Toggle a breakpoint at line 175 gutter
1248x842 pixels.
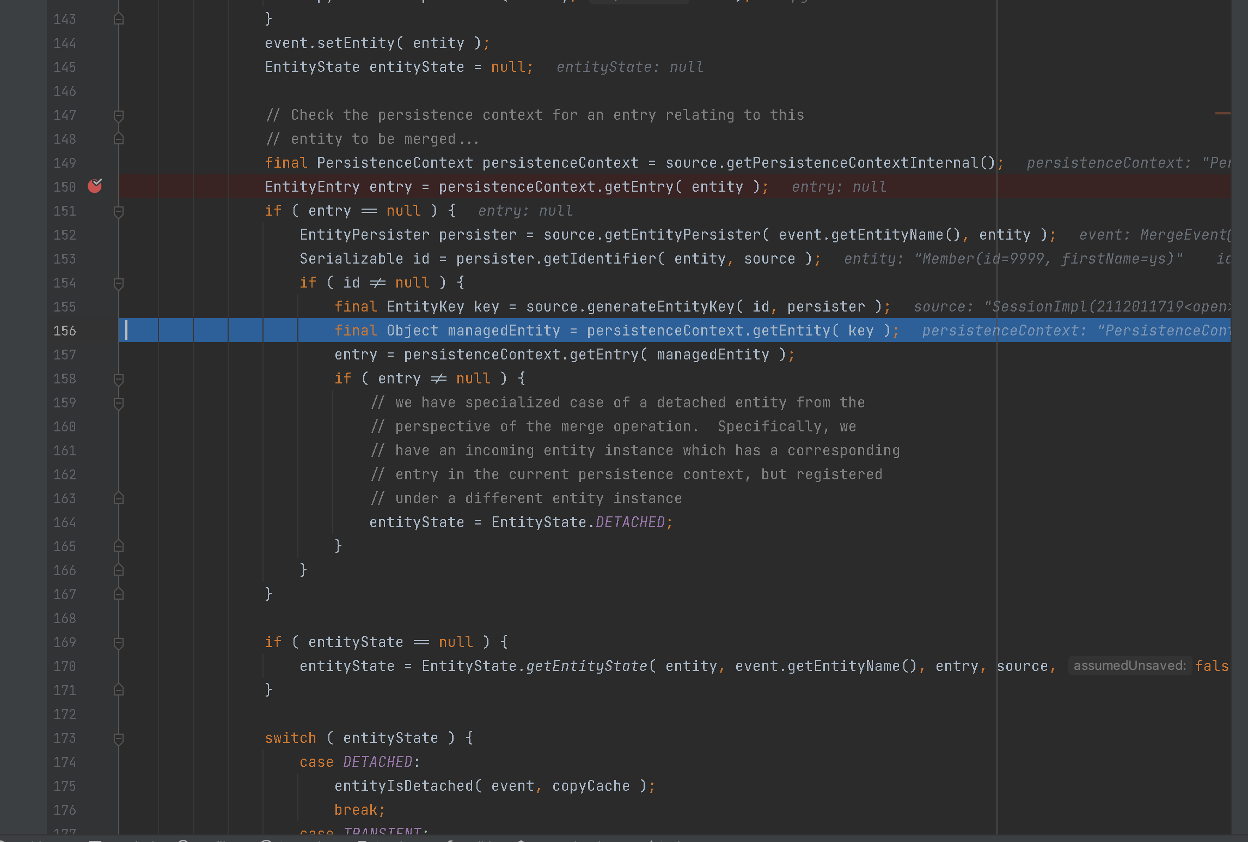tap(95, 786)
